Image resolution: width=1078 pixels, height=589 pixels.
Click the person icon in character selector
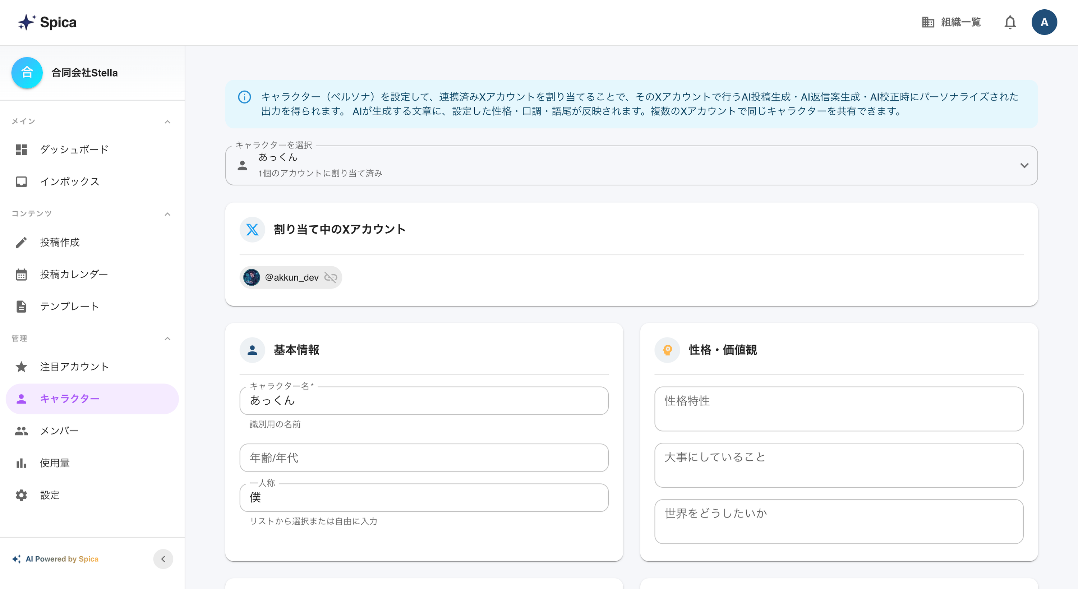(x=242, y=165)
